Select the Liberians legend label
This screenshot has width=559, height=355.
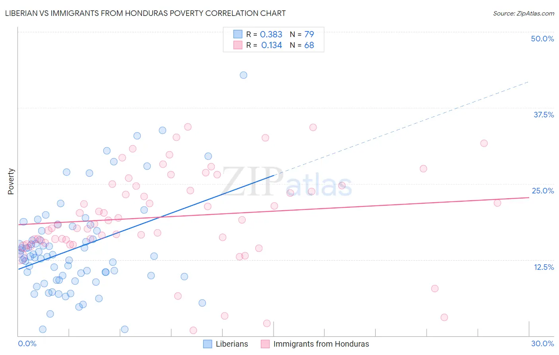(232, 344)
